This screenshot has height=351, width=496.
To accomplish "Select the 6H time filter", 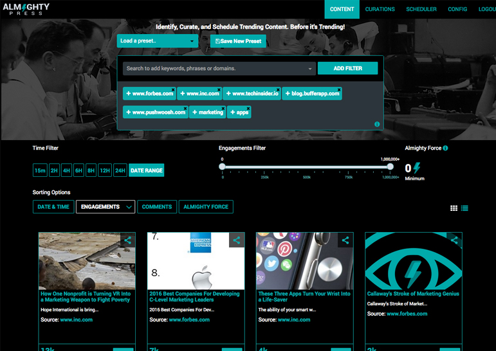I will point(78,170).
